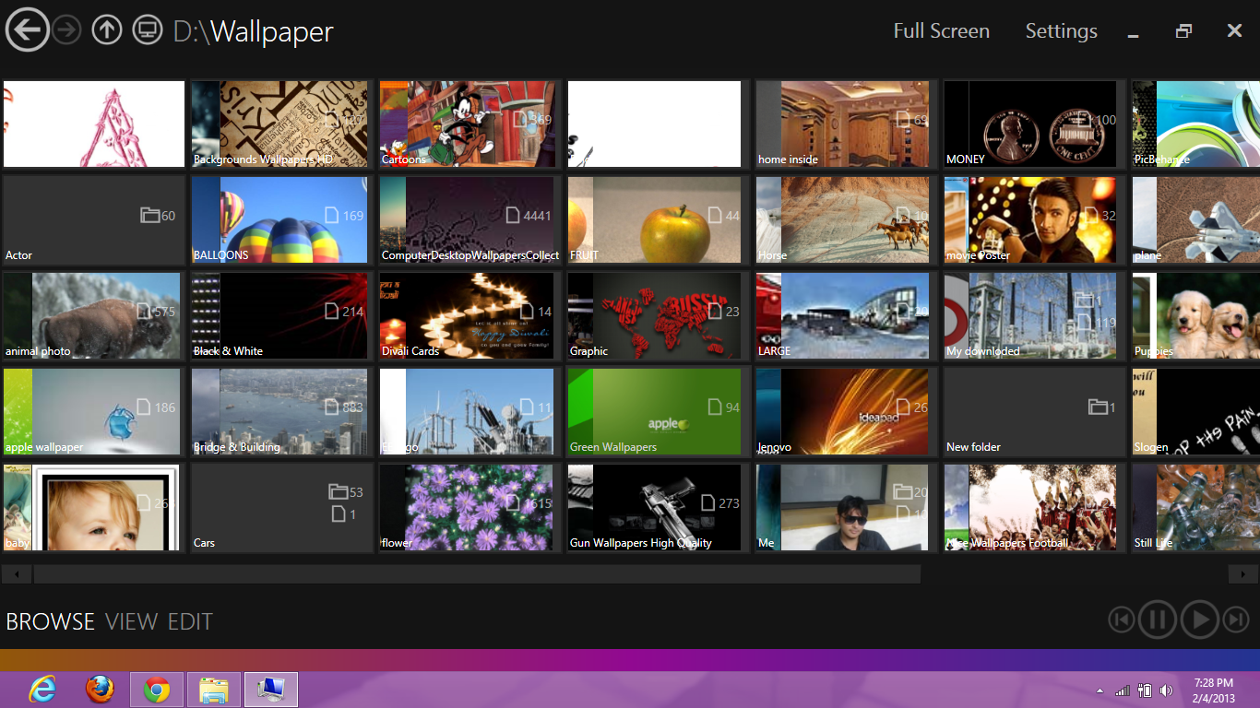Open the electrical towers folder beside Bridge & Building
Image resolution: width=1260 pixels, height=708 pixels.
point(469,411)
